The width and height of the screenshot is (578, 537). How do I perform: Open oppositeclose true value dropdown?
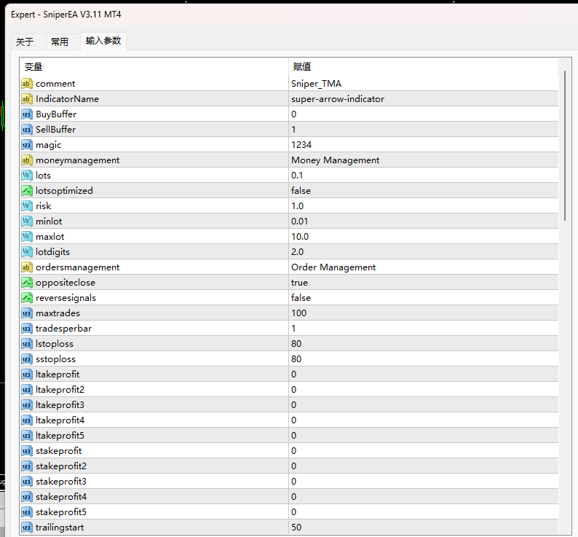click(423, 283)
